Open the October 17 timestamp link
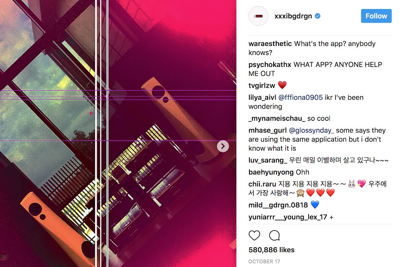401x267 pixels. click(x=264, y=262)
